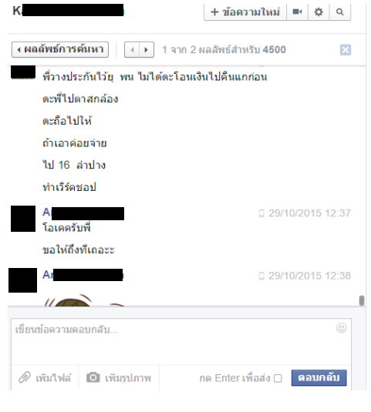Open the gear settings menu
The image size is (371, 412).
coord(319,12)
